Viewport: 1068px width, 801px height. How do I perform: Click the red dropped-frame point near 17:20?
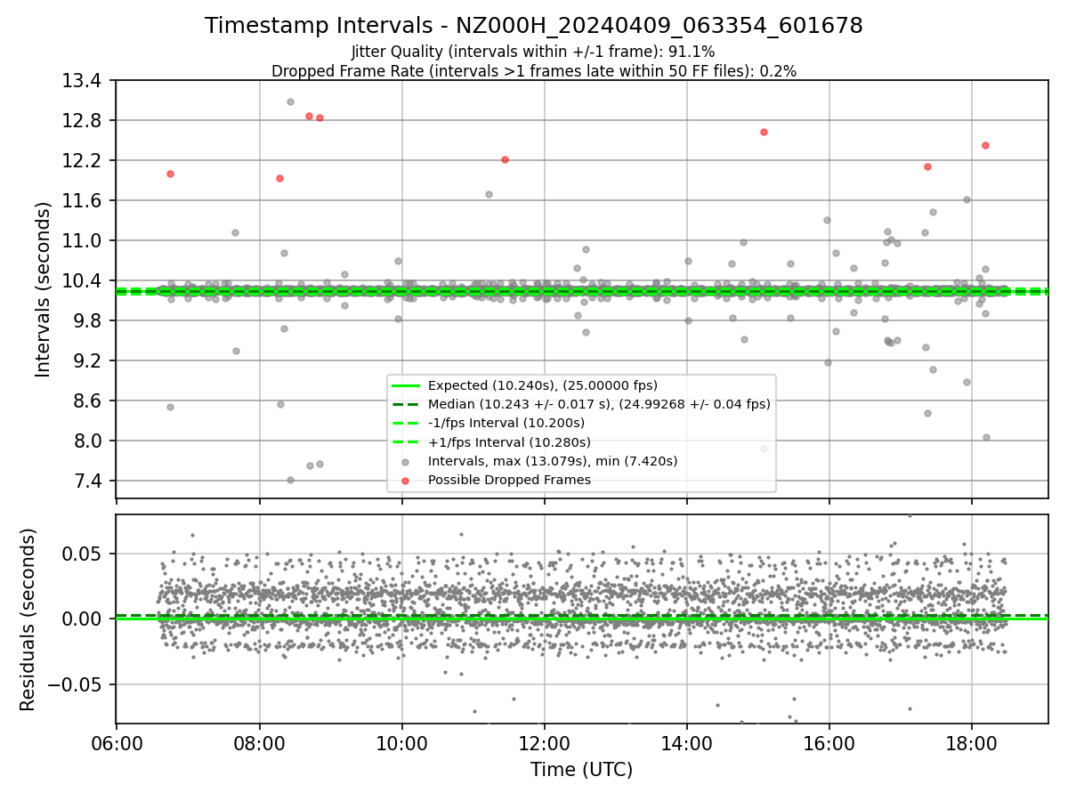(x=927, y=166)
